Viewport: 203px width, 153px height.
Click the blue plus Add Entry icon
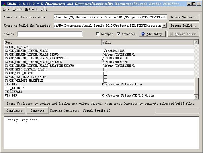(143, 34)
